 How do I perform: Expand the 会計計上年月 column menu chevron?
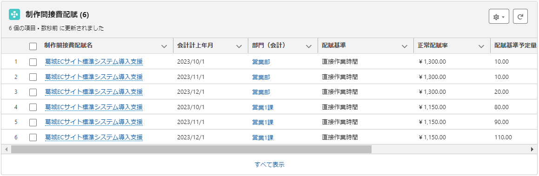[239, 46]
